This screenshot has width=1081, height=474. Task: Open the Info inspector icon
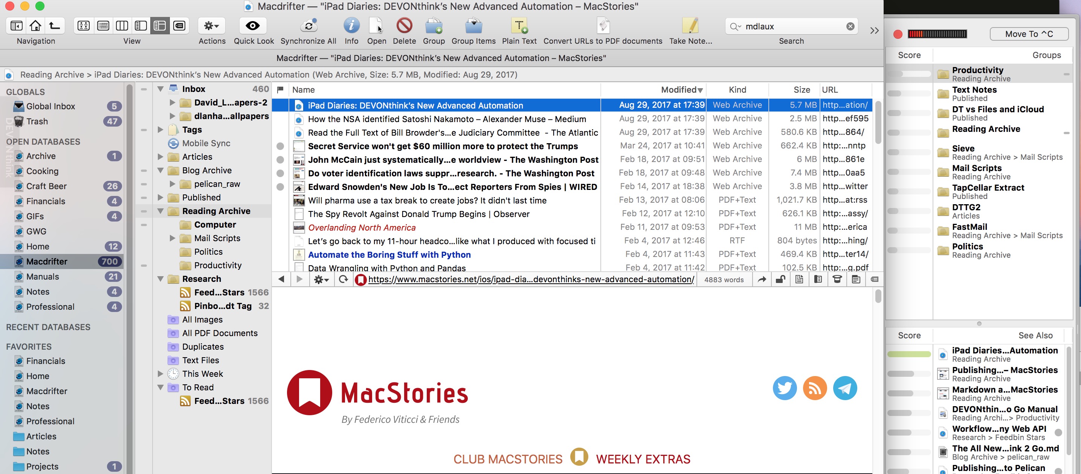[351, 26]
